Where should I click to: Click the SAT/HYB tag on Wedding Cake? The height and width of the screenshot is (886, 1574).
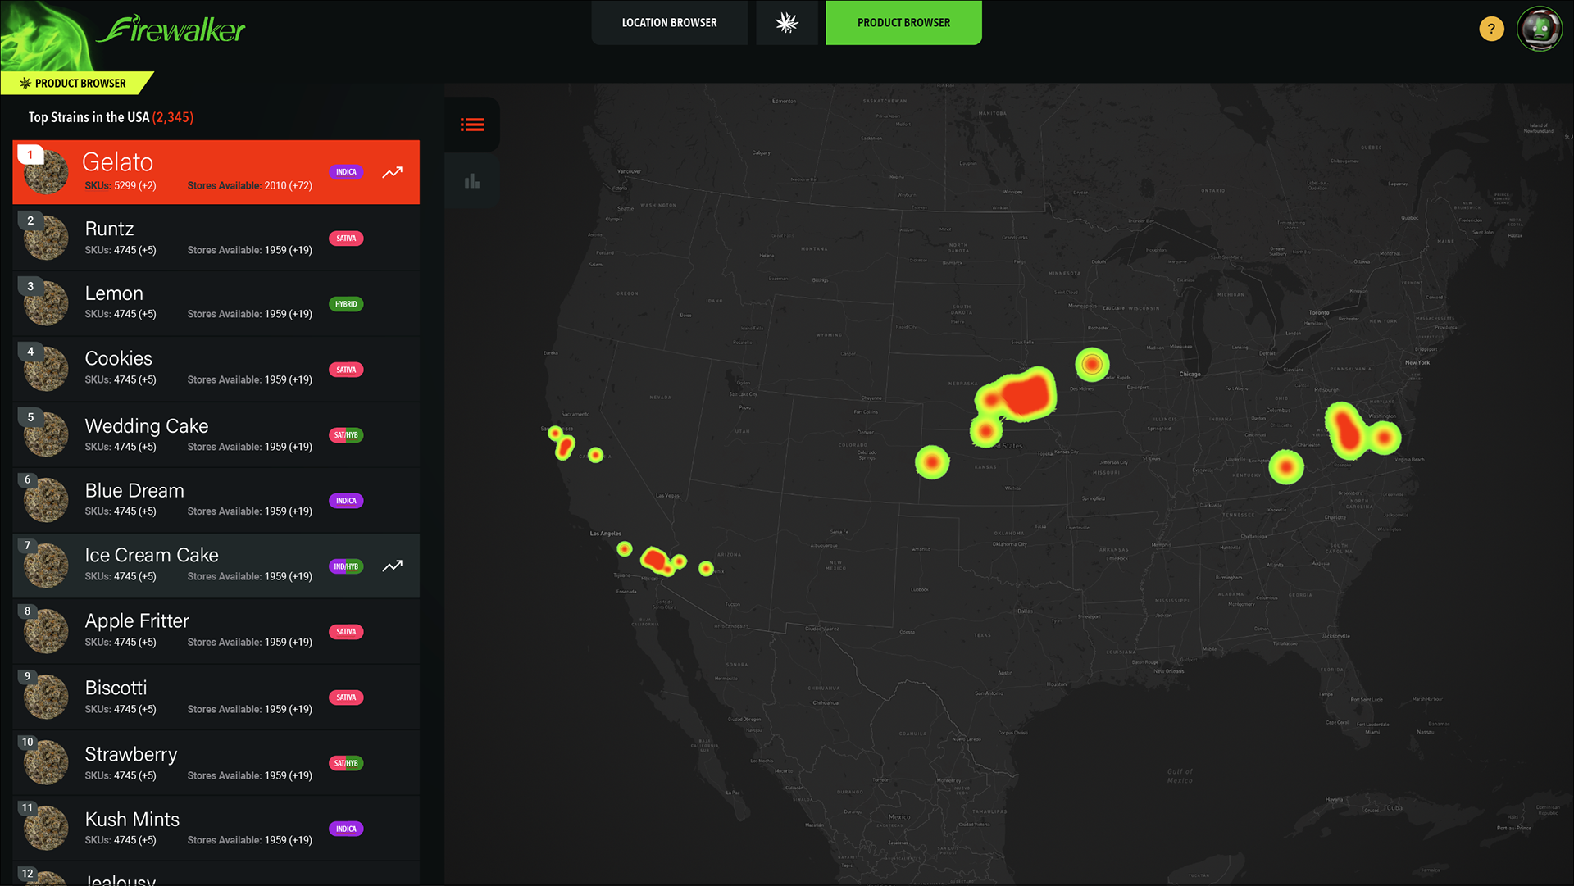coord(346,435)
